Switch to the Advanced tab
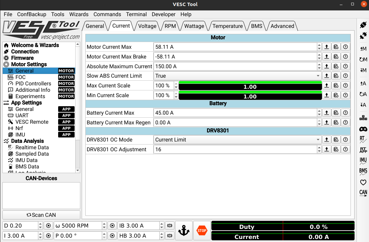 coord(282,26)
